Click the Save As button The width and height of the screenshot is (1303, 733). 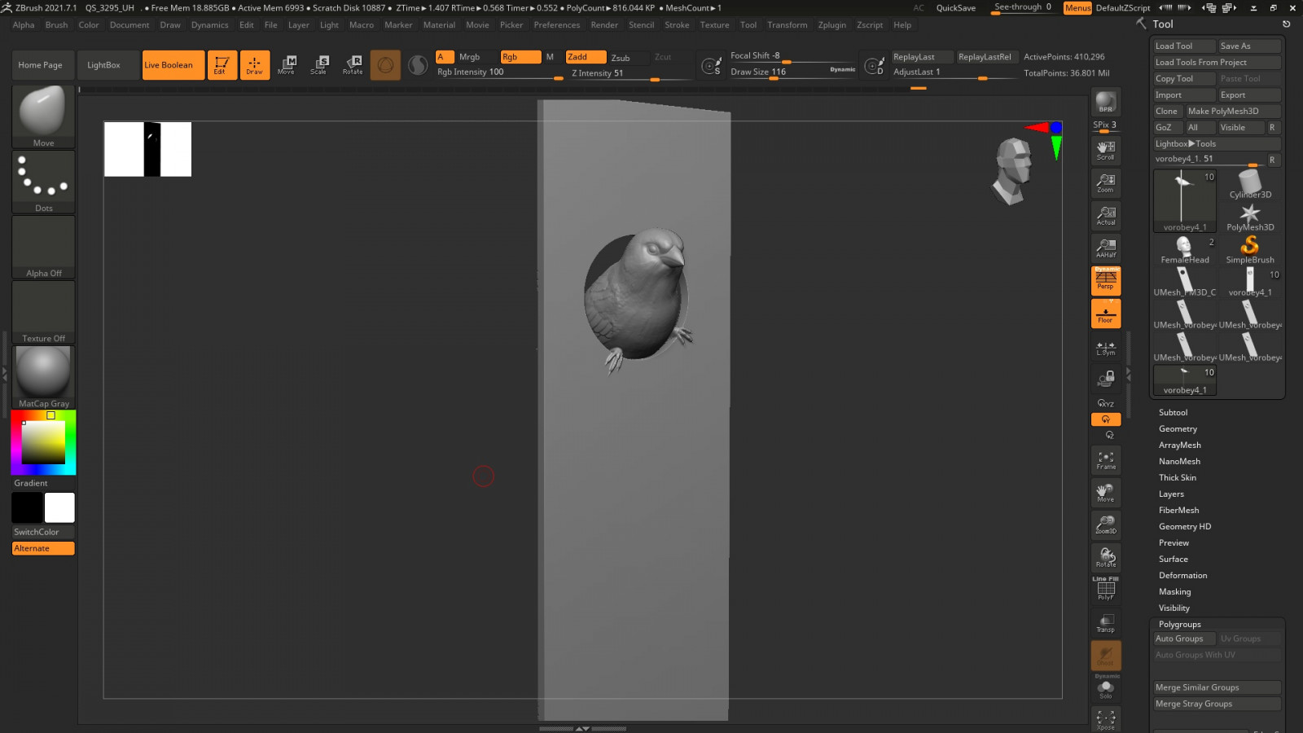tap(1250, 46)
